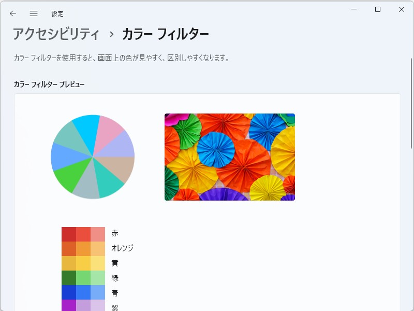Click the 赤 swatch row label
The width and height of the screenshot is (414, 311).
(115, 232)
